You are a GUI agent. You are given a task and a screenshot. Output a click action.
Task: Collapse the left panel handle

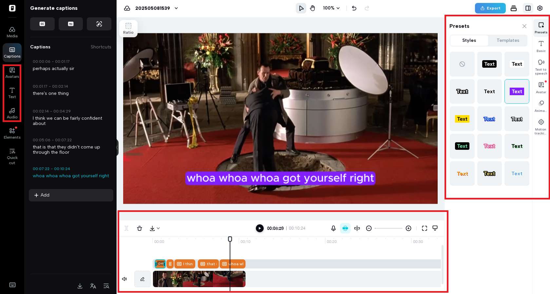(117, 147)
